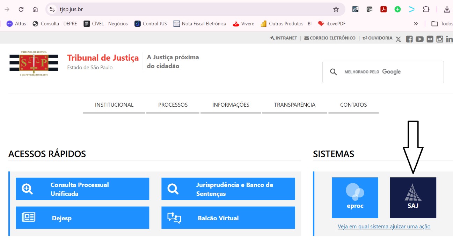Click the Consulta Processual Unificada button
This screenshot has height=245, width=453.
(x=82, y=189)
